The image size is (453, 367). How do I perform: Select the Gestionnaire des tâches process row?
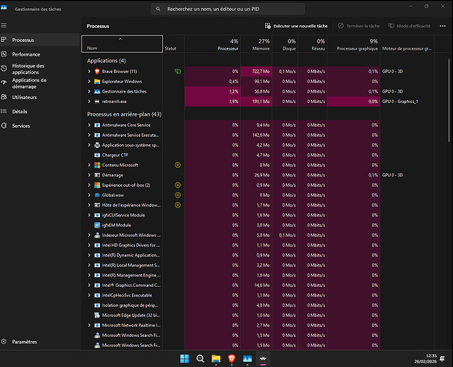125,91
